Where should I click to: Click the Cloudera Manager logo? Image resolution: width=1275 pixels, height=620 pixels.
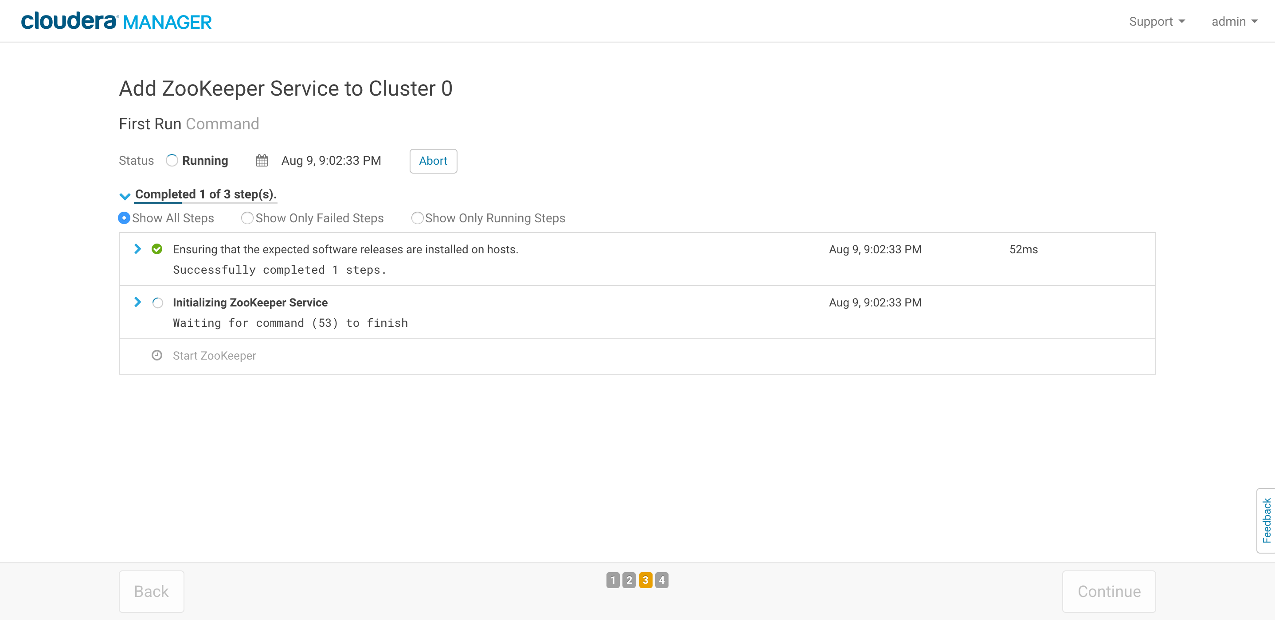116,21
